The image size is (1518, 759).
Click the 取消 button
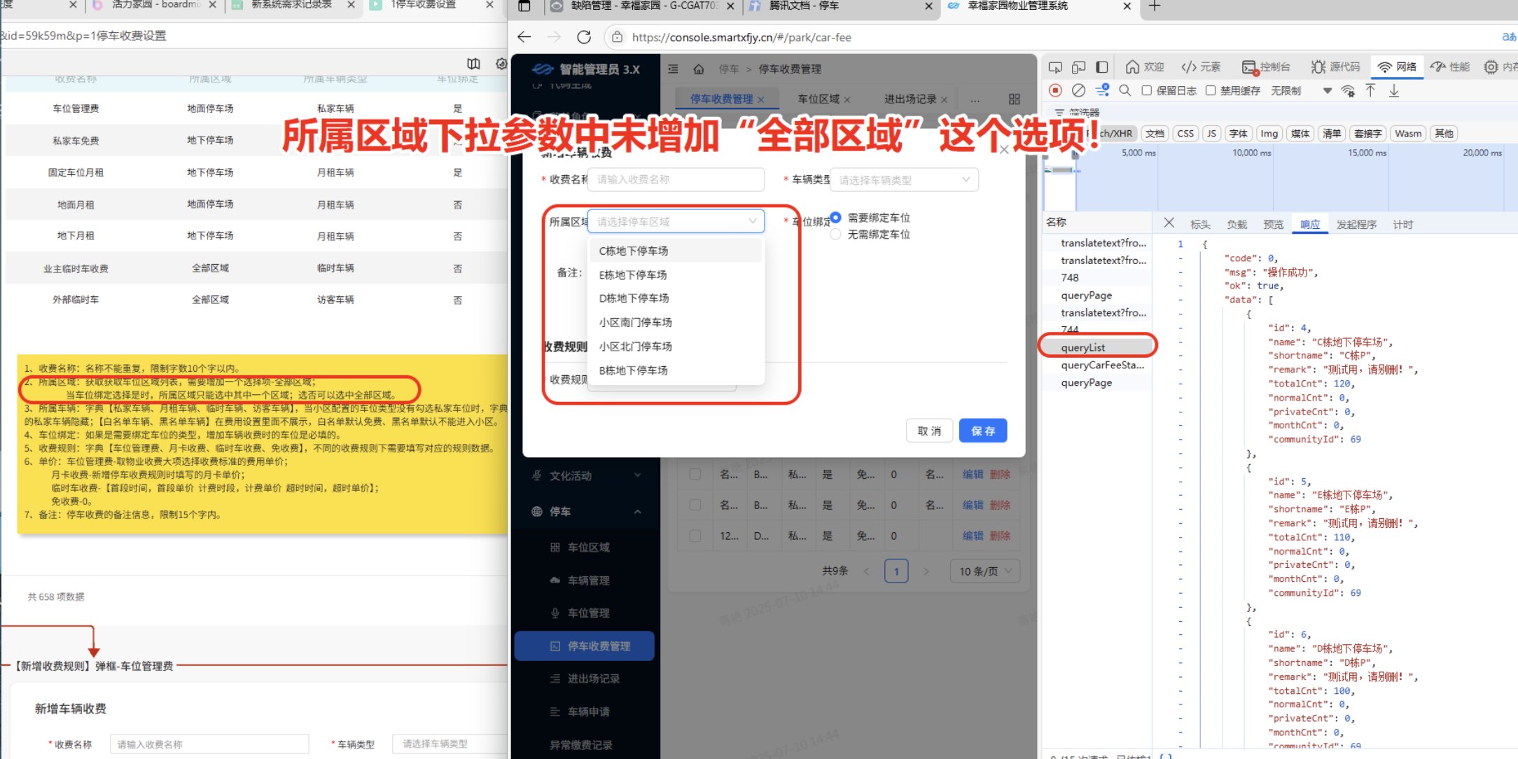point(929,431)
